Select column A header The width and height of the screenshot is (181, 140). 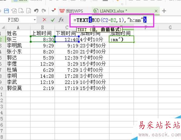click(18, 27)
